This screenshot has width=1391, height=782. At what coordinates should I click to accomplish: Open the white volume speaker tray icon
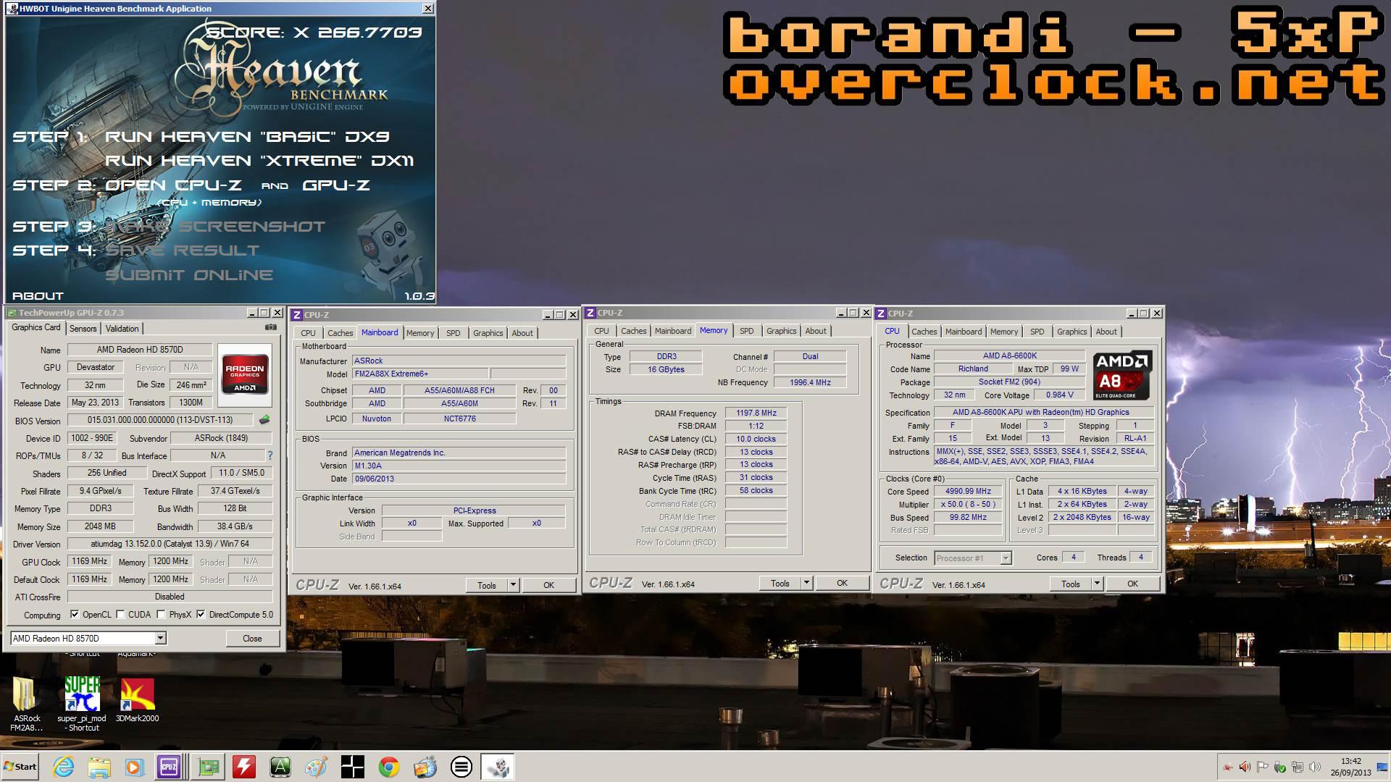point(1314,767)
